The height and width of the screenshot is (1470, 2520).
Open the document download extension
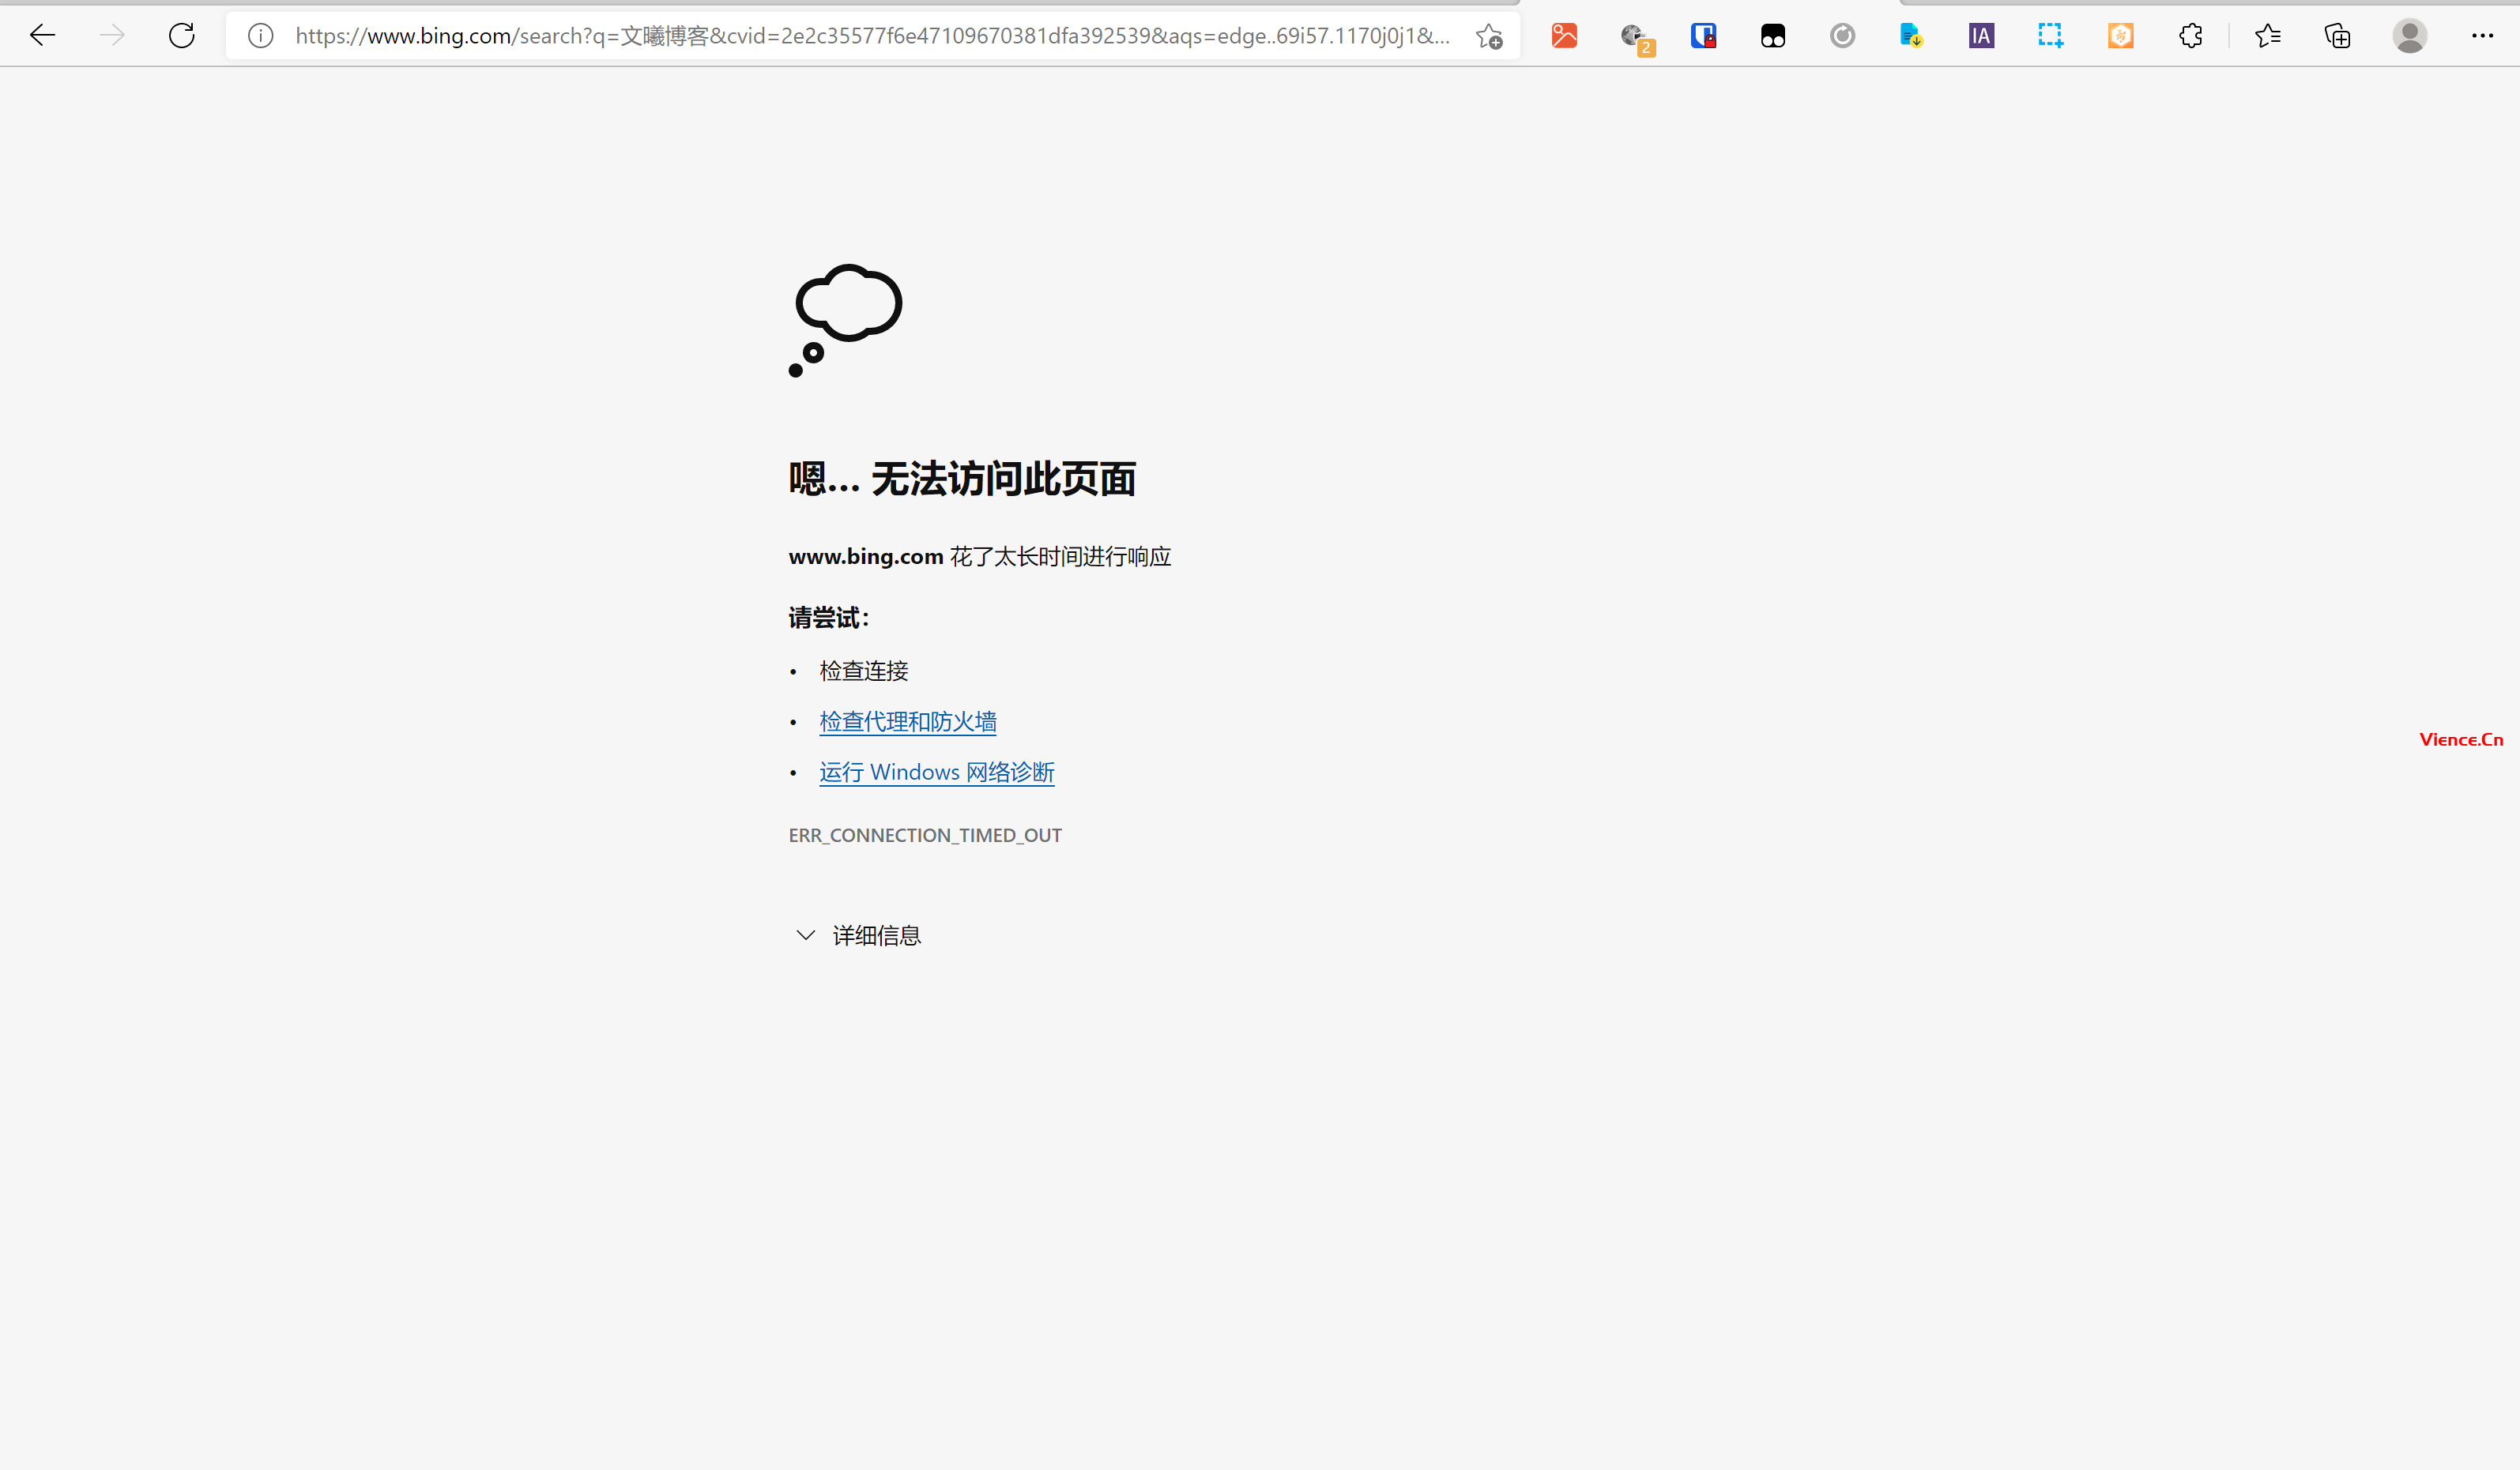pyautogui.click(x=1911, y=35)
